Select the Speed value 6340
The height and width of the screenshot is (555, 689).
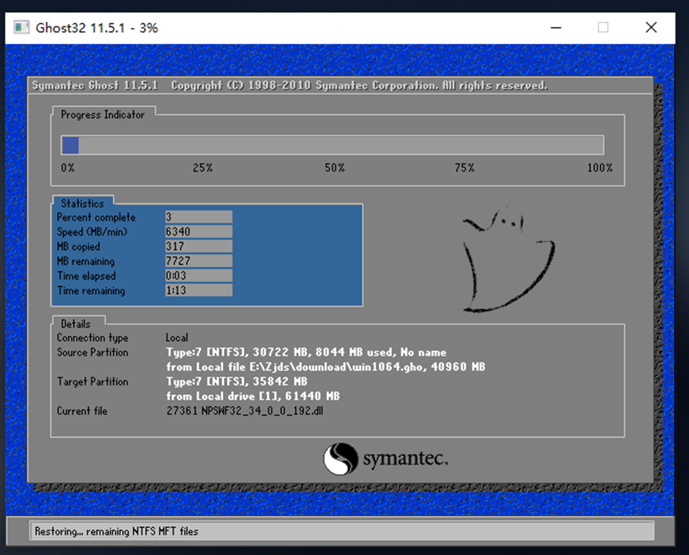tap(198, 232)
